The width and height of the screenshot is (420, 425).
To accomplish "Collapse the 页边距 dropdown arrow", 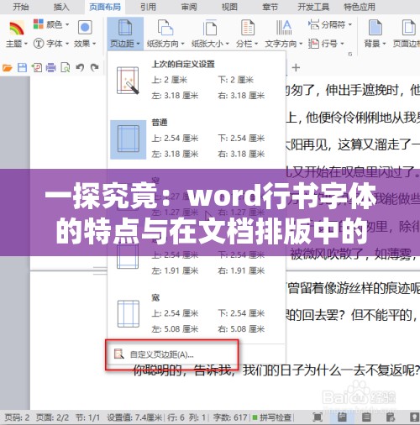I will 138,44.
